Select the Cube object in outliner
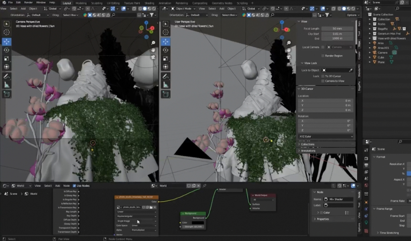The image size is (411, 241). [380, 57]
